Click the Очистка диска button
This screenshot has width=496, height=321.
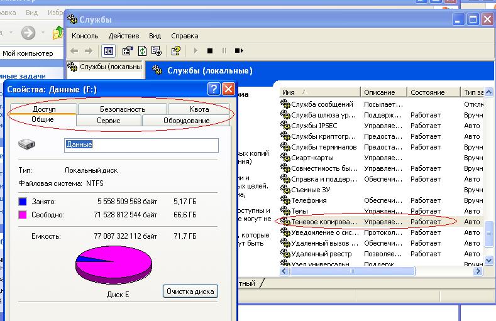click(190, 291)
